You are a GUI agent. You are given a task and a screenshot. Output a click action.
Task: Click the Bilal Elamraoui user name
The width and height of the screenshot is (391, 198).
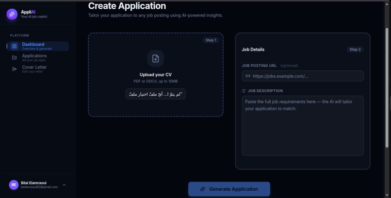point(33,183)
